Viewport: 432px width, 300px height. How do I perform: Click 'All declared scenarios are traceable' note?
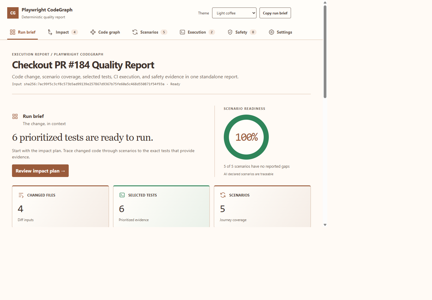pos(248,174)
